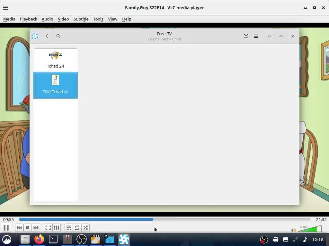Click Free-TV downward chevron button
This screenshot has width=329, height=246.
[x=270, y=36]
